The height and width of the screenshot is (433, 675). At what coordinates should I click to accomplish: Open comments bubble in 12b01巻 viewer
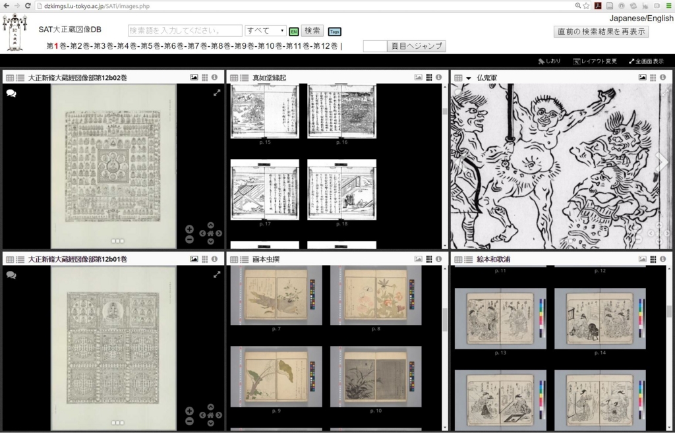[x=11, y=275]
